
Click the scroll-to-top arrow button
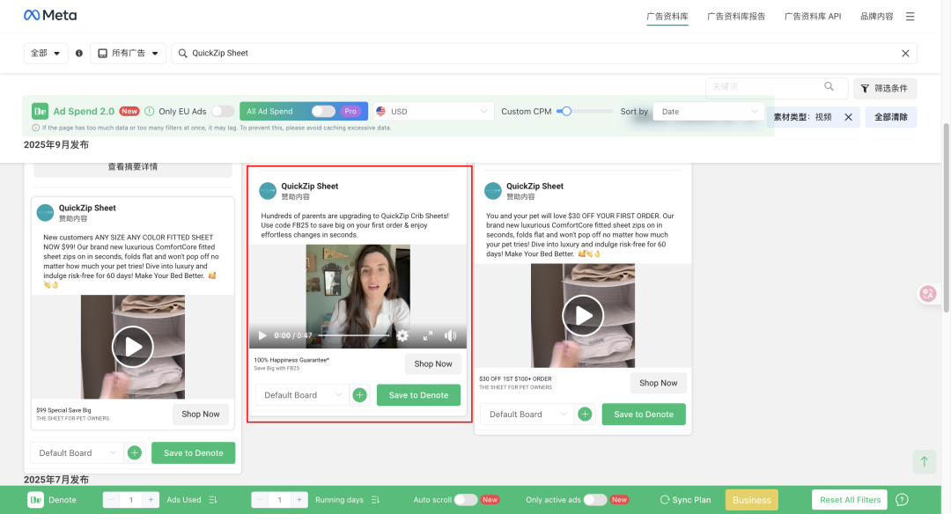pos(924,461)
